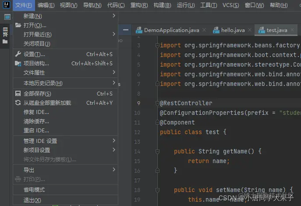Choose 全部保存(S)
301x206 pixels.
[65, 94]
